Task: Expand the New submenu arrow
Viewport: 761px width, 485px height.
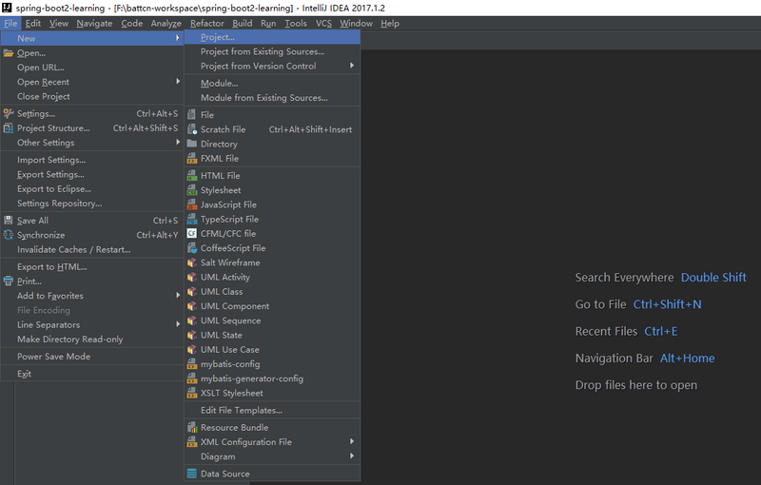Action: click(x=178, y=38)
